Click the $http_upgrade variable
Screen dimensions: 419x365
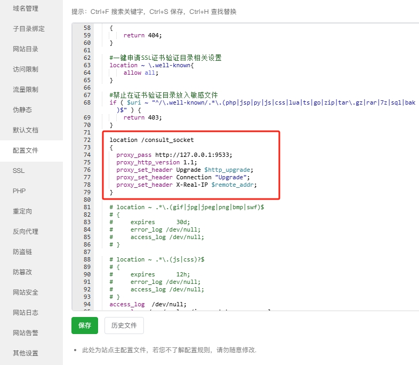(228, 170)
